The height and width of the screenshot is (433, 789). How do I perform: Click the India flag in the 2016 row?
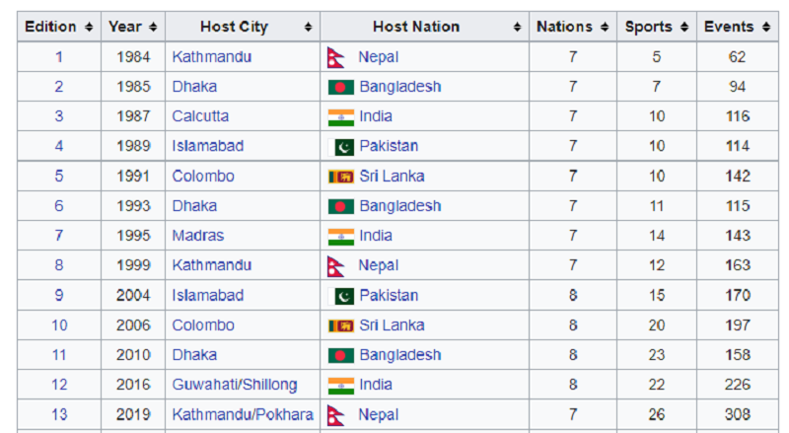click(340, 385)
